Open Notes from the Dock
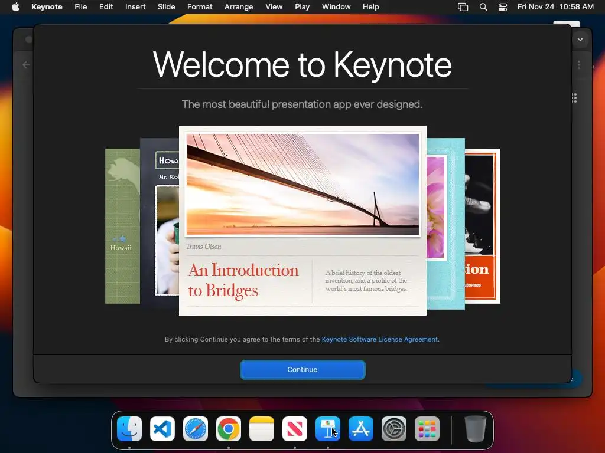 point(262,429)
